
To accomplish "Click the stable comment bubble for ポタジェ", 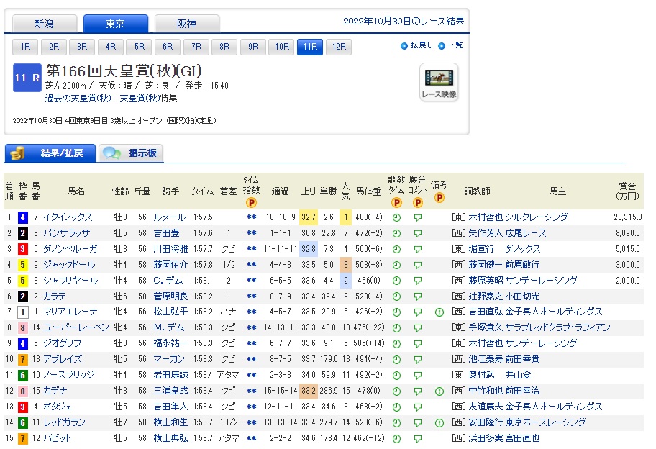I will (x=418, y=407).
